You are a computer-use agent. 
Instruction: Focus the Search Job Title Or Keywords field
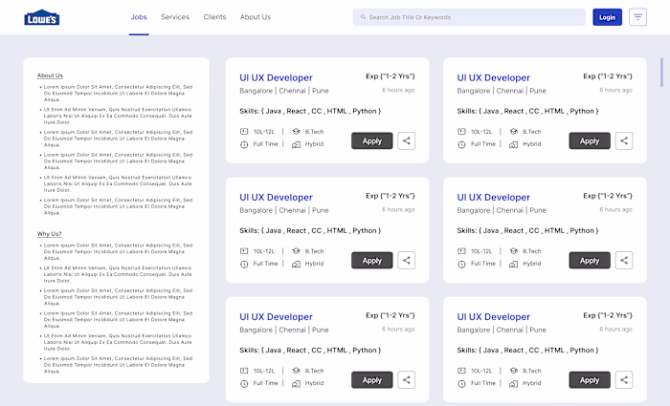click(x=469, y=17)
